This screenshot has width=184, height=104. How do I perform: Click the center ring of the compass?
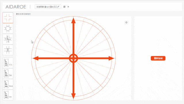[x=74, y=58]
